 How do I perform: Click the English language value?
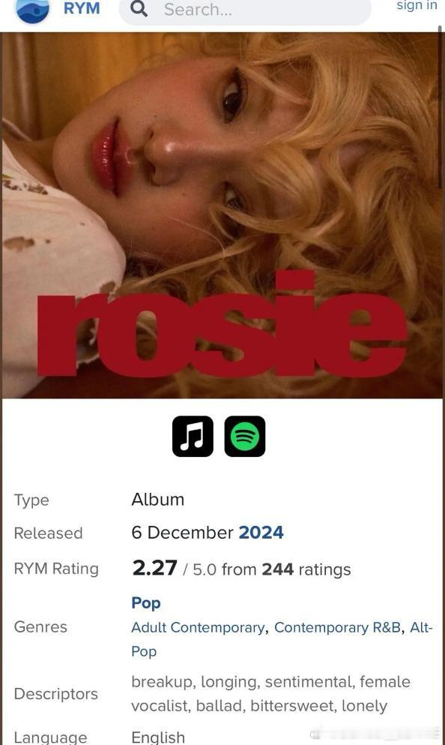[158, 737]
